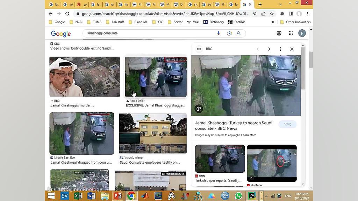Image resolution: width=358 pixels, height=201 pixels.
Task: Click the Visit button for BBC News
Action: coord(287,124)
